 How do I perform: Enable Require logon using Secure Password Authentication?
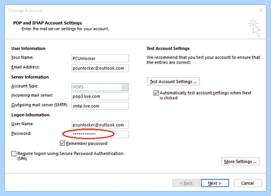[14, 154]
